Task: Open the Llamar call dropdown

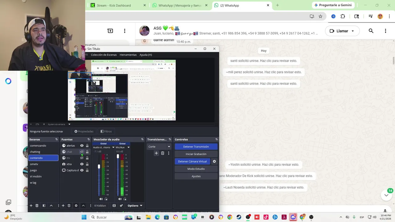Action: click(353, 31)
